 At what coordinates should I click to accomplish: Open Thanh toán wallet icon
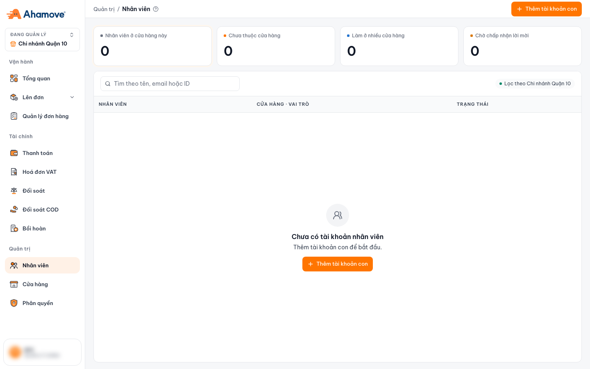pos(14,153)
